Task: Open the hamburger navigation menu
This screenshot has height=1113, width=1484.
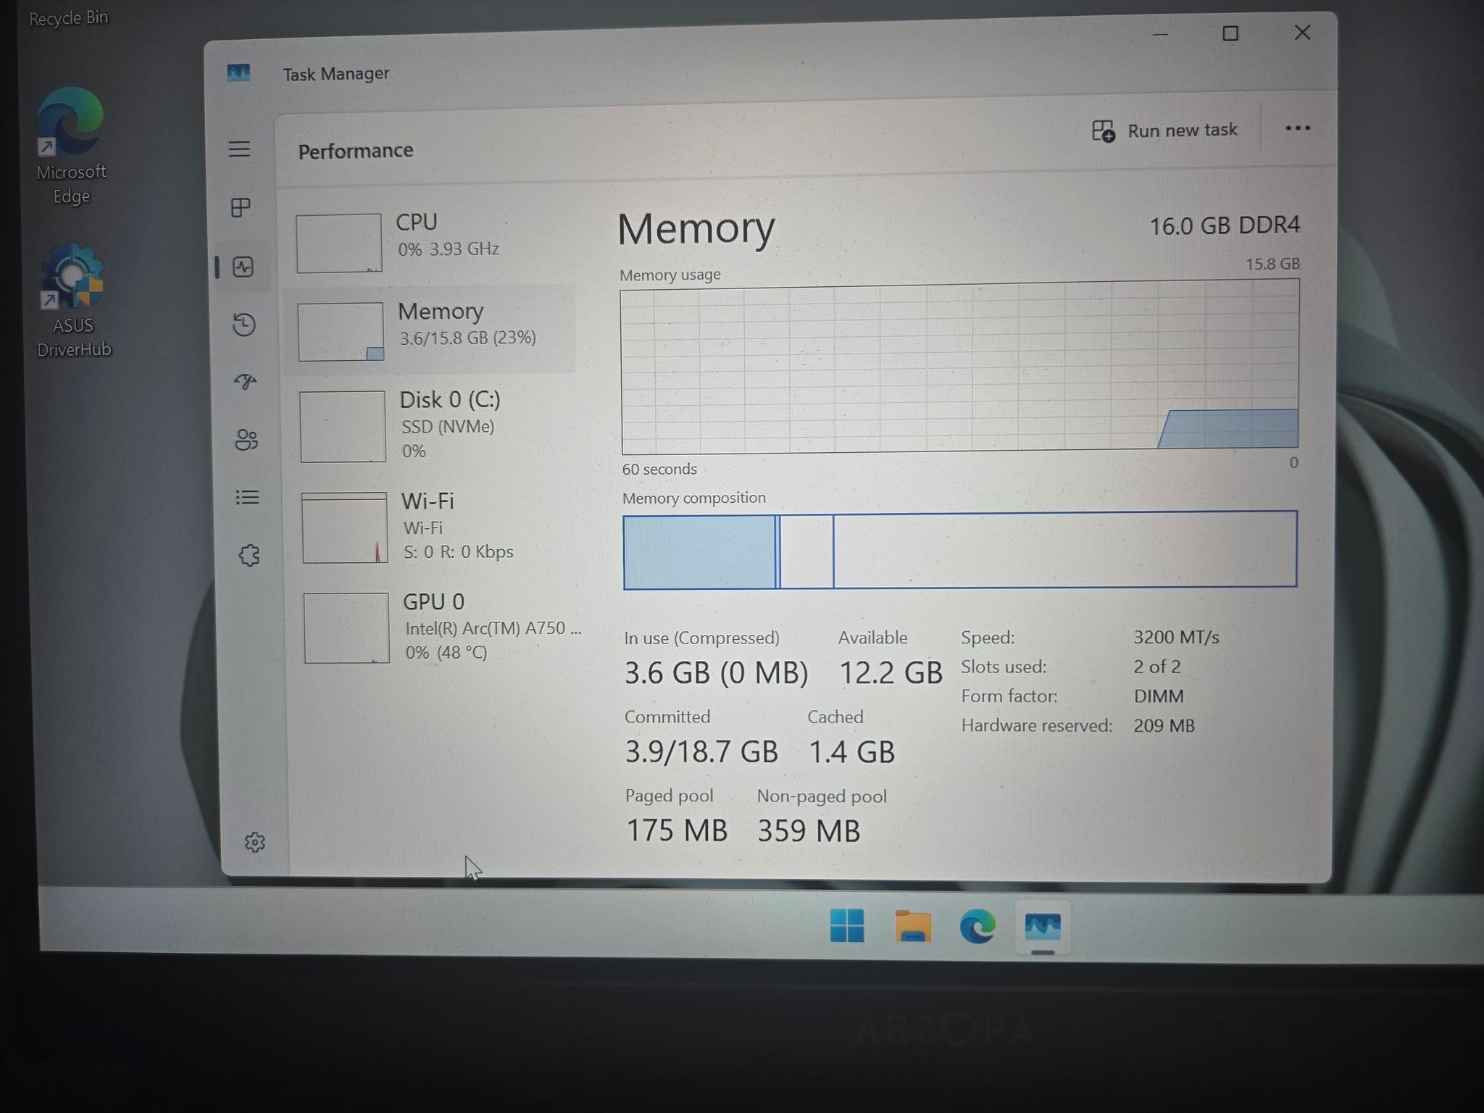Action: (x=239, y=149)
